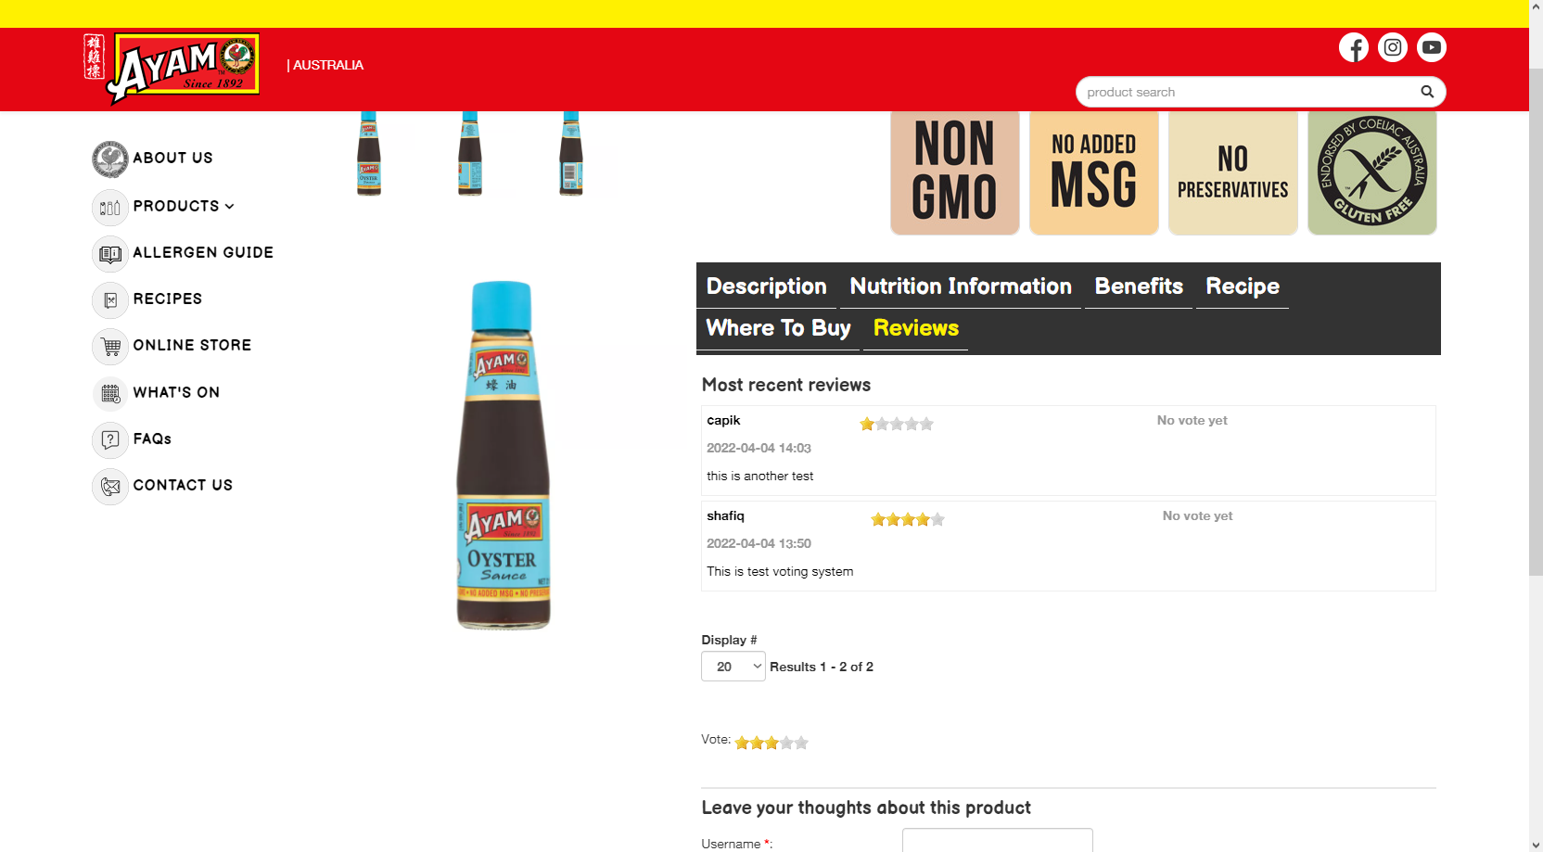Click the product search magnifier icon
Screen dimensions: 1543x852
1427,92
